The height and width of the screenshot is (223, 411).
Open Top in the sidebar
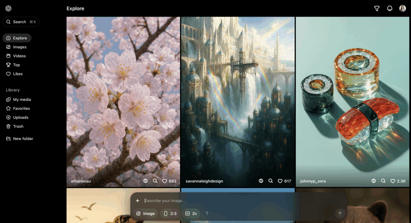(x=13, y=65)
